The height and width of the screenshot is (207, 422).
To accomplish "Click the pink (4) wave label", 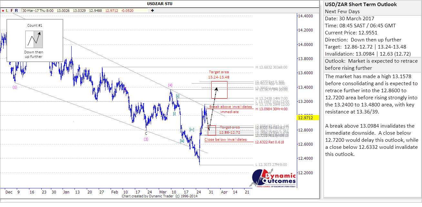I will (x=170, y=85).
